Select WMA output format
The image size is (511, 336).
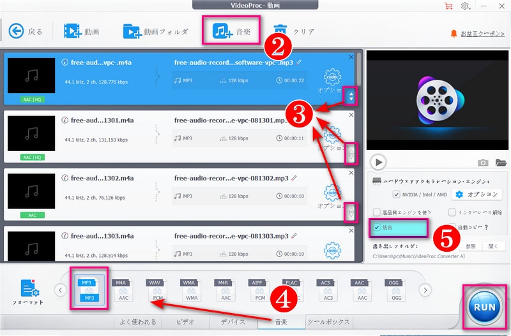[192, 289]
